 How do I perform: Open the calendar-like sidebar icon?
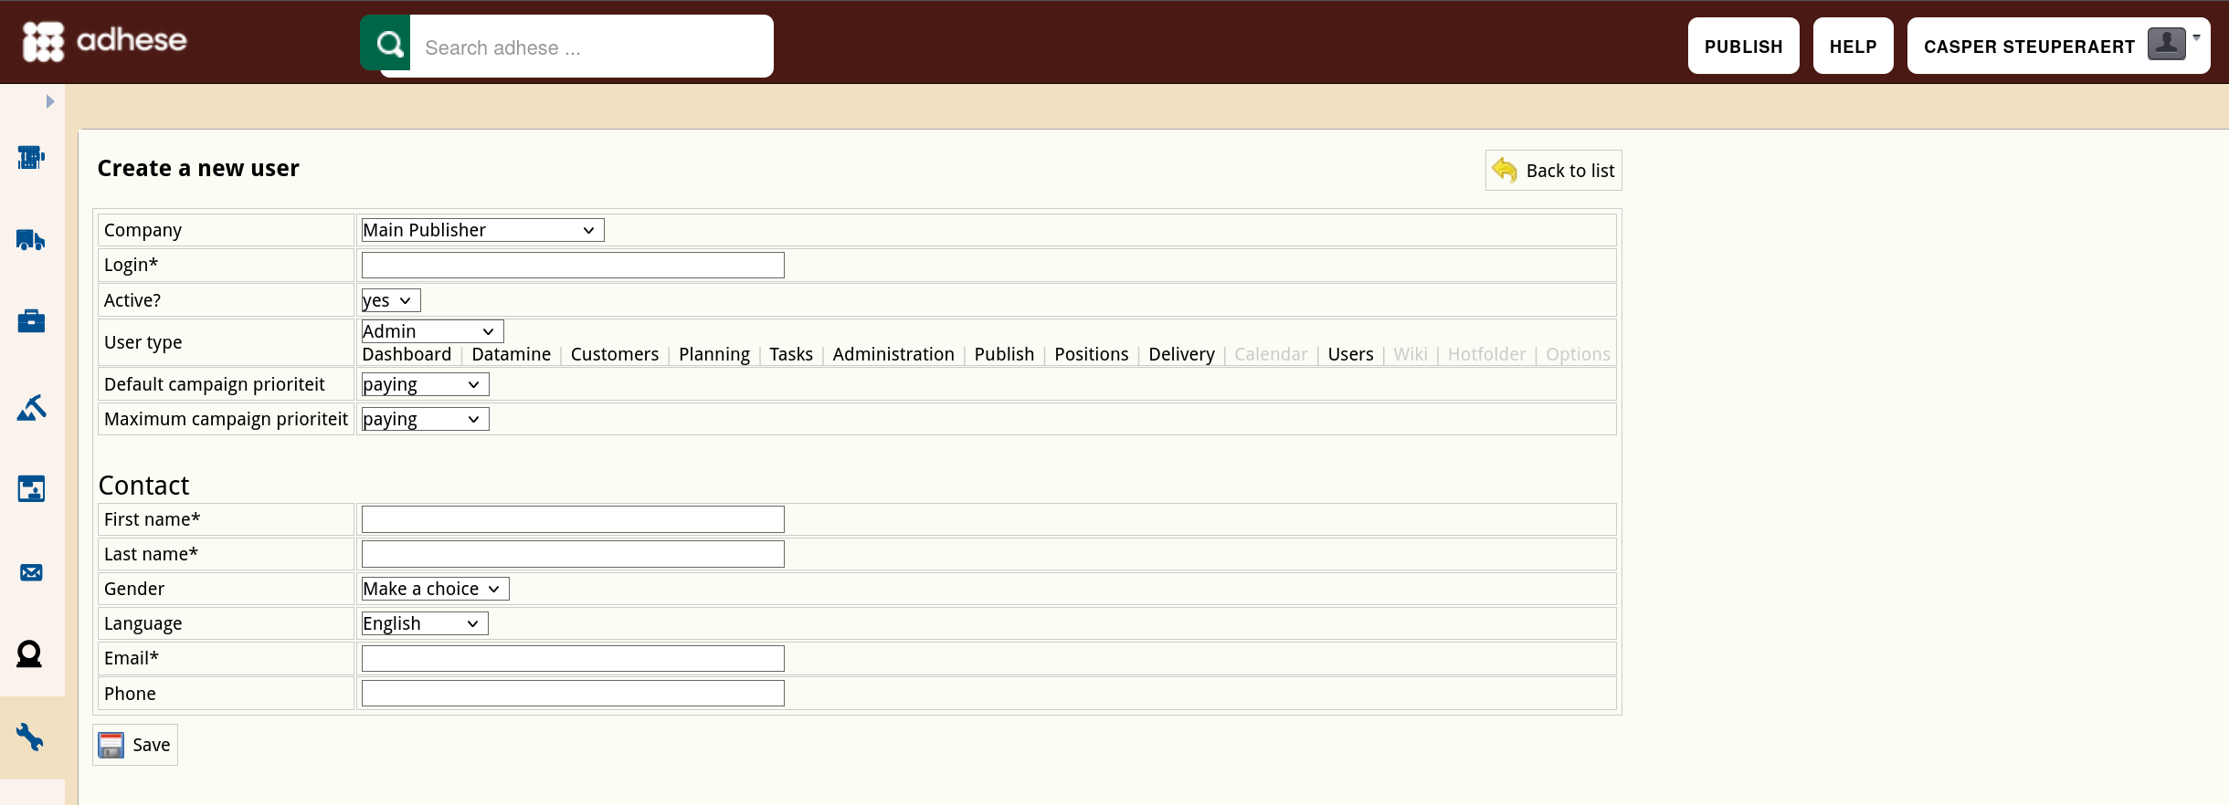(x=31, y=489)
